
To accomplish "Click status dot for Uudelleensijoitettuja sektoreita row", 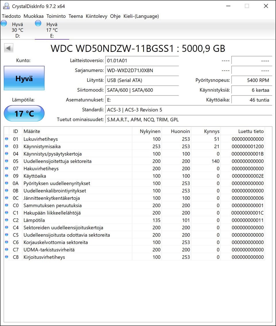I will [x=7, y=161].
